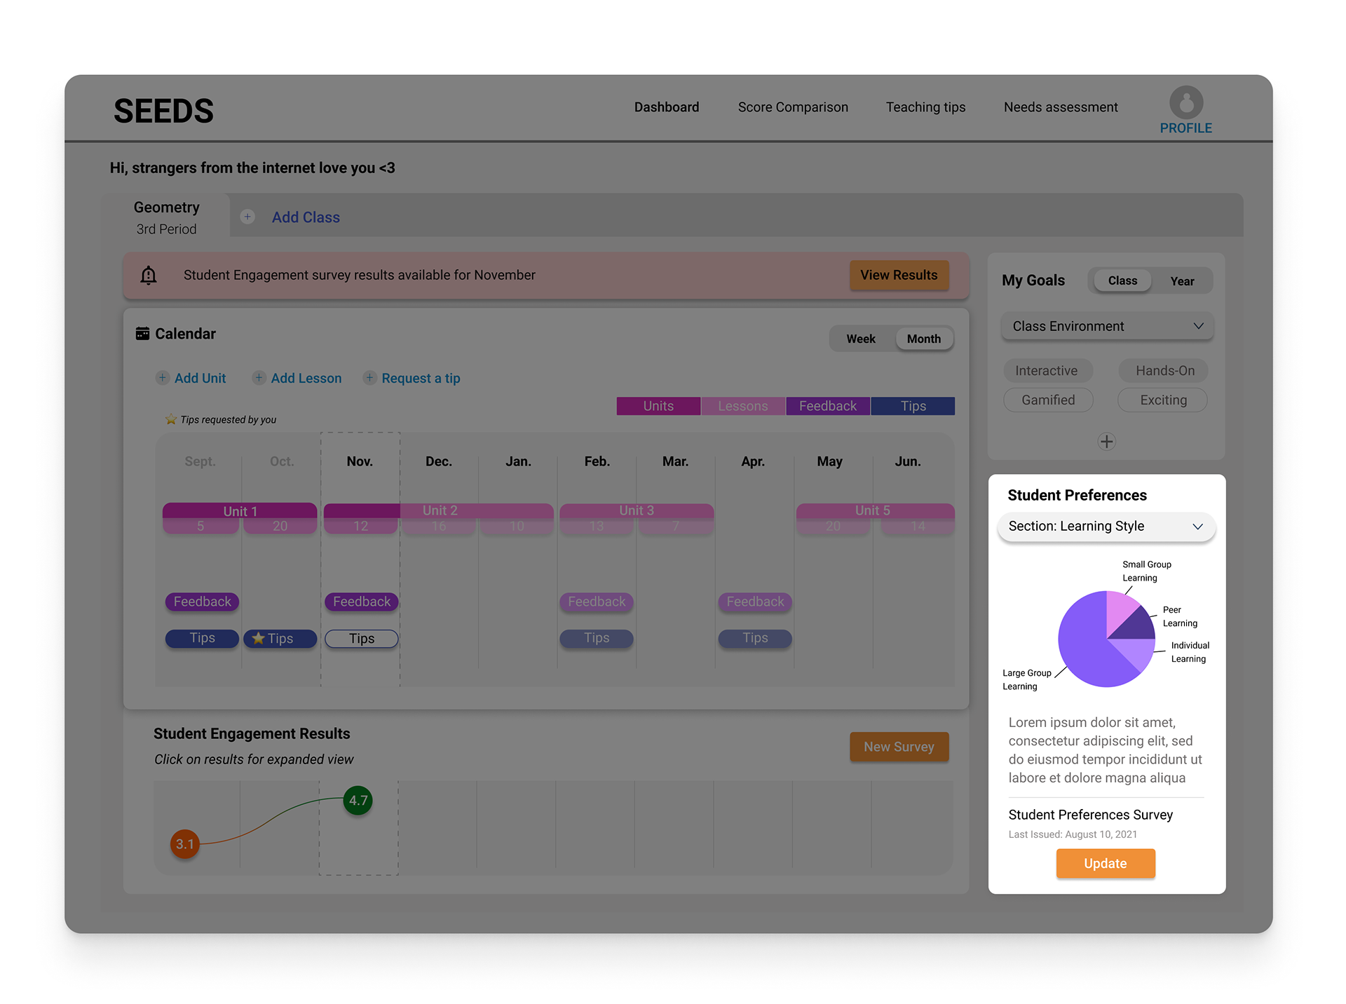The width and height of the screenshot is (1346, 1004).
Task: Click the 4.7 engagement score marker
Action: click(358, 801)
